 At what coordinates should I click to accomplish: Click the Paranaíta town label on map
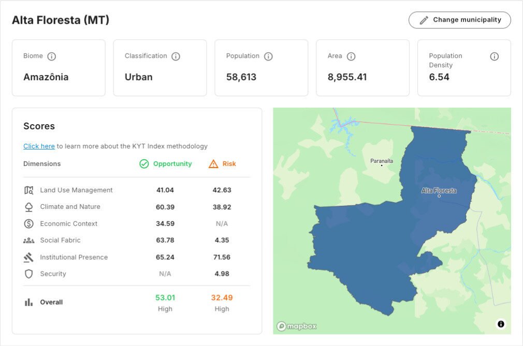382,161
